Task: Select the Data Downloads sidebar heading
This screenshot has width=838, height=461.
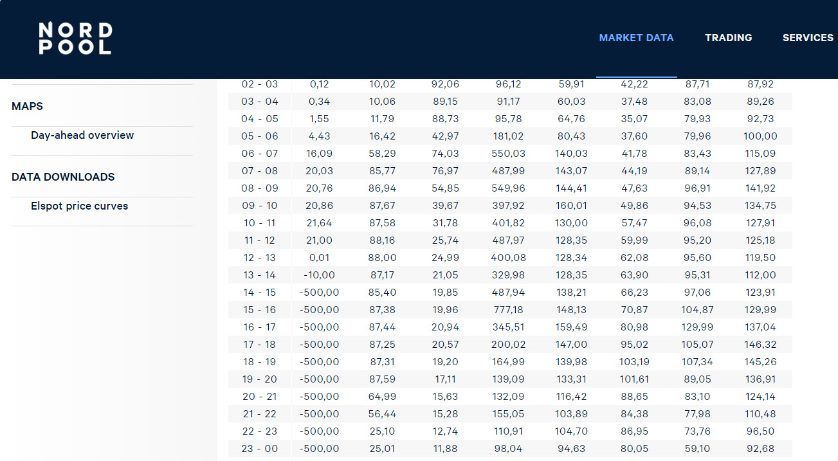Action: click(63, 177)
